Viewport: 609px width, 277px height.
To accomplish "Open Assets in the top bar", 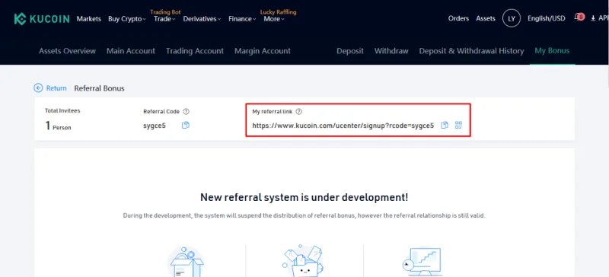I will pos(486,18).
